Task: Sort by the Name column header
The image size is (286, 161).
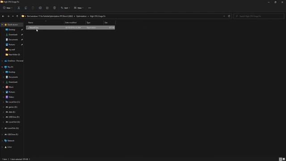Action: pos(45,23)
